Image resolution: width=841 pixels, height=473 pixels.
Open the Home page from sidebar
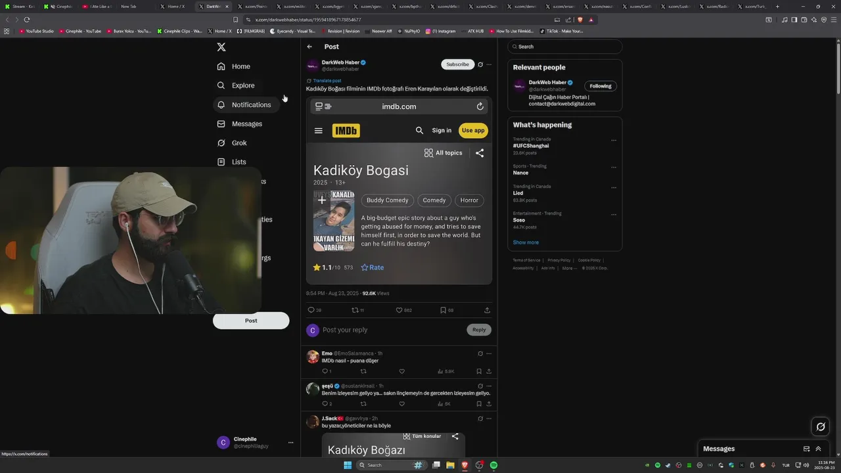234,66
